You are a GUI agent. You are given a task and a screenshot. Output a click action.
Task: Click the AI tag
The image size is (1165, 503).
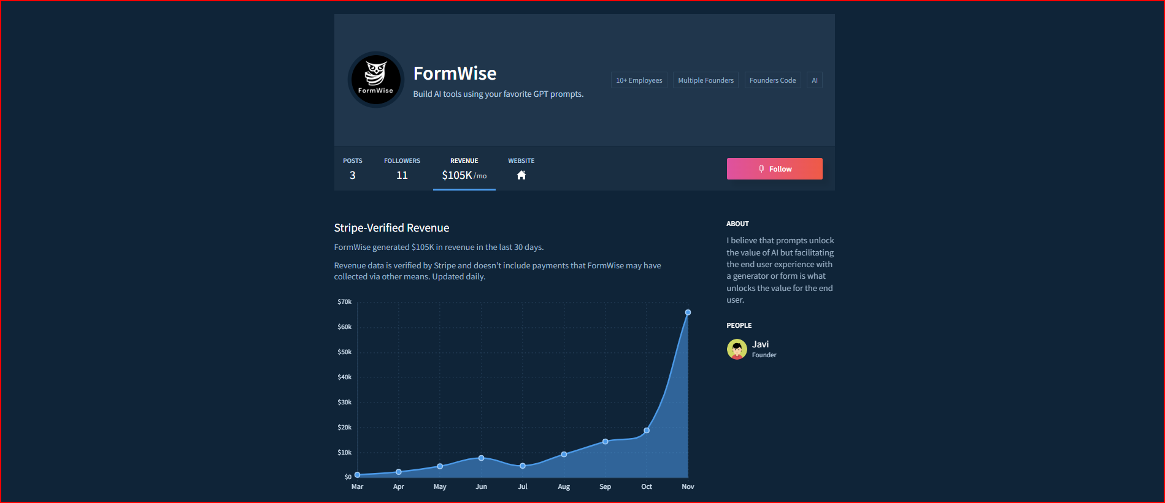[815, 80]
